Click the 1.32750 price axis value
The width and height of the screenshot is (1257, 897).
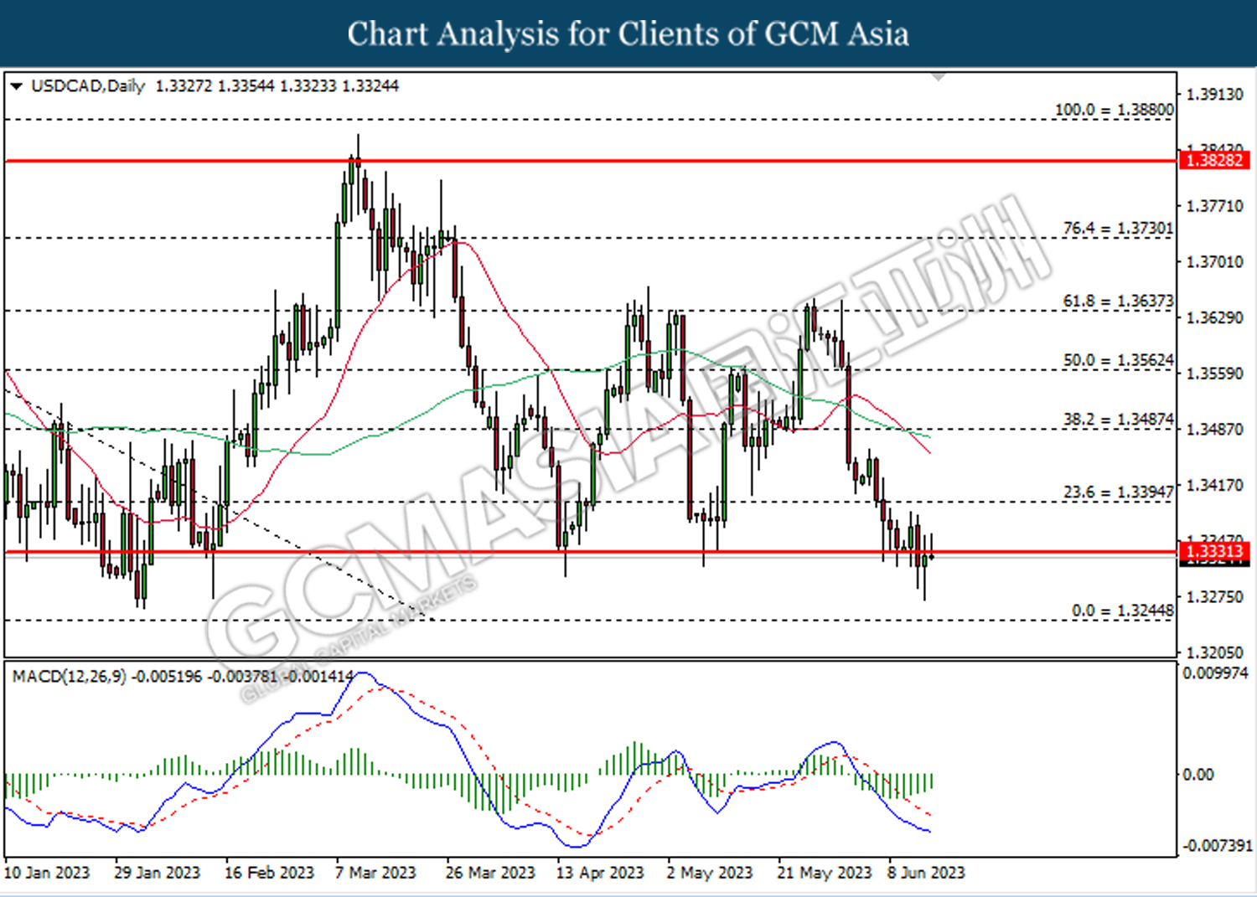coord(1215,597)
